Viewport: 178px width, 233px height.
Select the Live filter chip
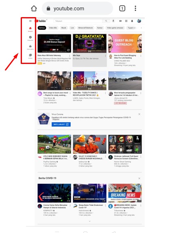[72, 28]
